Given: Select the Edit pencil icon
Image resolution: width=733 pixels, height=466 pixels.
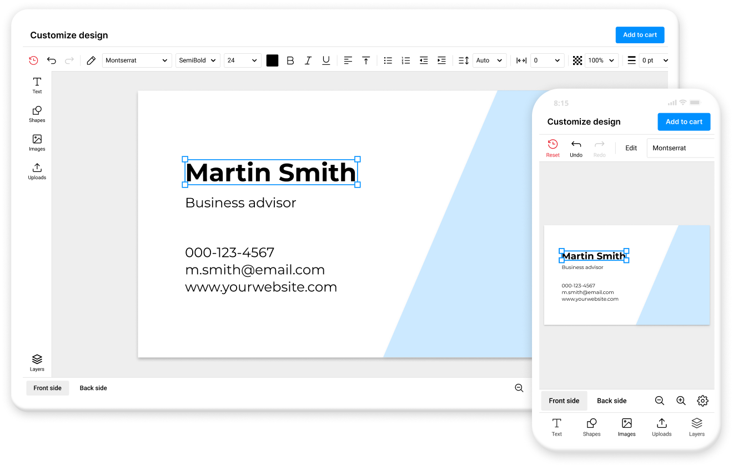Looking at the screenshot, I should [x=91, y=60].
